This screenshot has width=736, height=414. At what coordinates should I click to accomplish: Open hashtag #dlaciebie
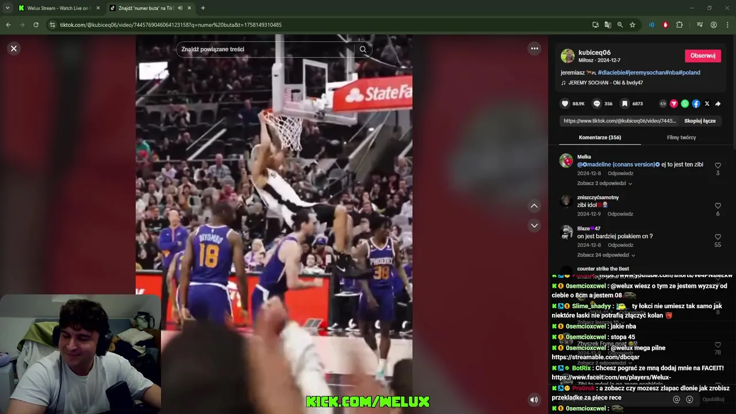click(x=611, y=72)
